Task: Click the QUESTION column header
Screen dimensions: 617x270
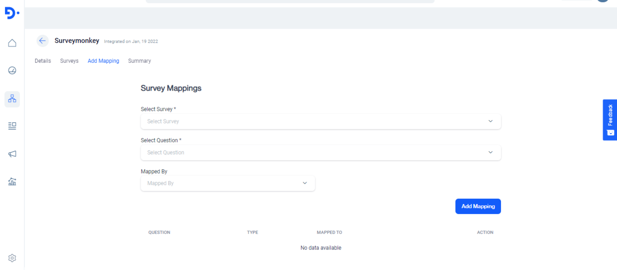Action: coord(159,233)
